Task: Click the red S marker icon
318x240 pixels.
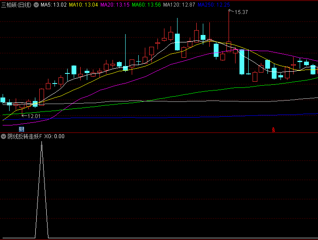Action: [x=274, y=130]
